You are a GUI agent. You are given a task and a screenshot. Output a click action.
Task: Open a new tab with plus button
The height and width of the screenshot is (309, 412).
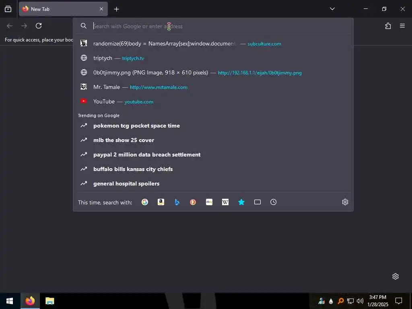pos(116,9)
